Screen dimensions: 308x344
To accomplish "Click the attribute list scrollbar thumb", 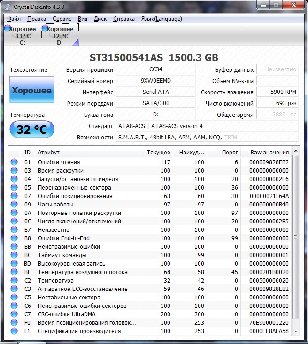I will pos(296,237).
